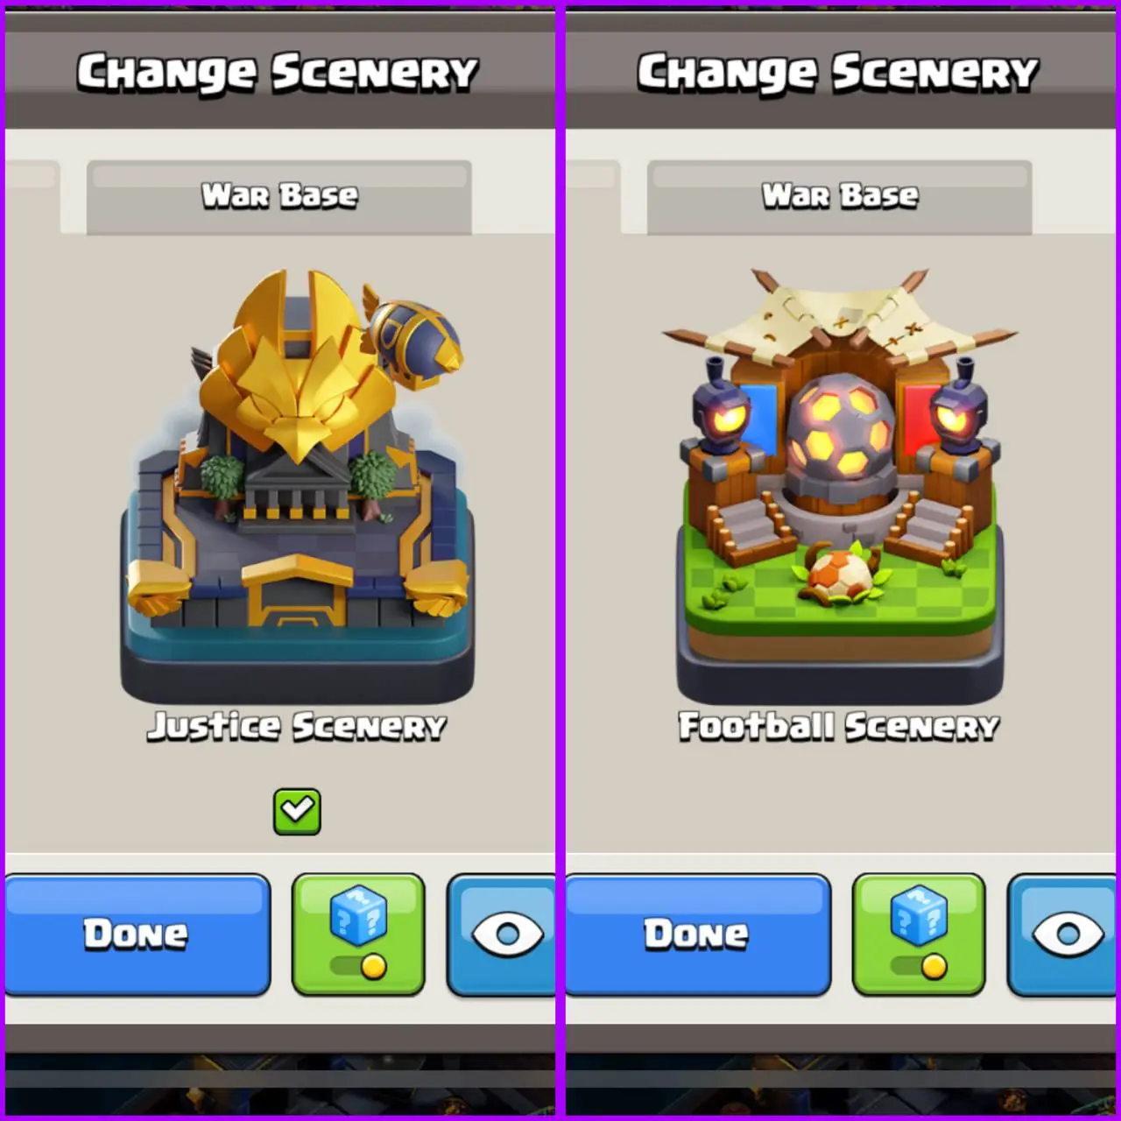Select the Justice Scenery thumbnail
1121x1121 pixels.
coord(297,486)
